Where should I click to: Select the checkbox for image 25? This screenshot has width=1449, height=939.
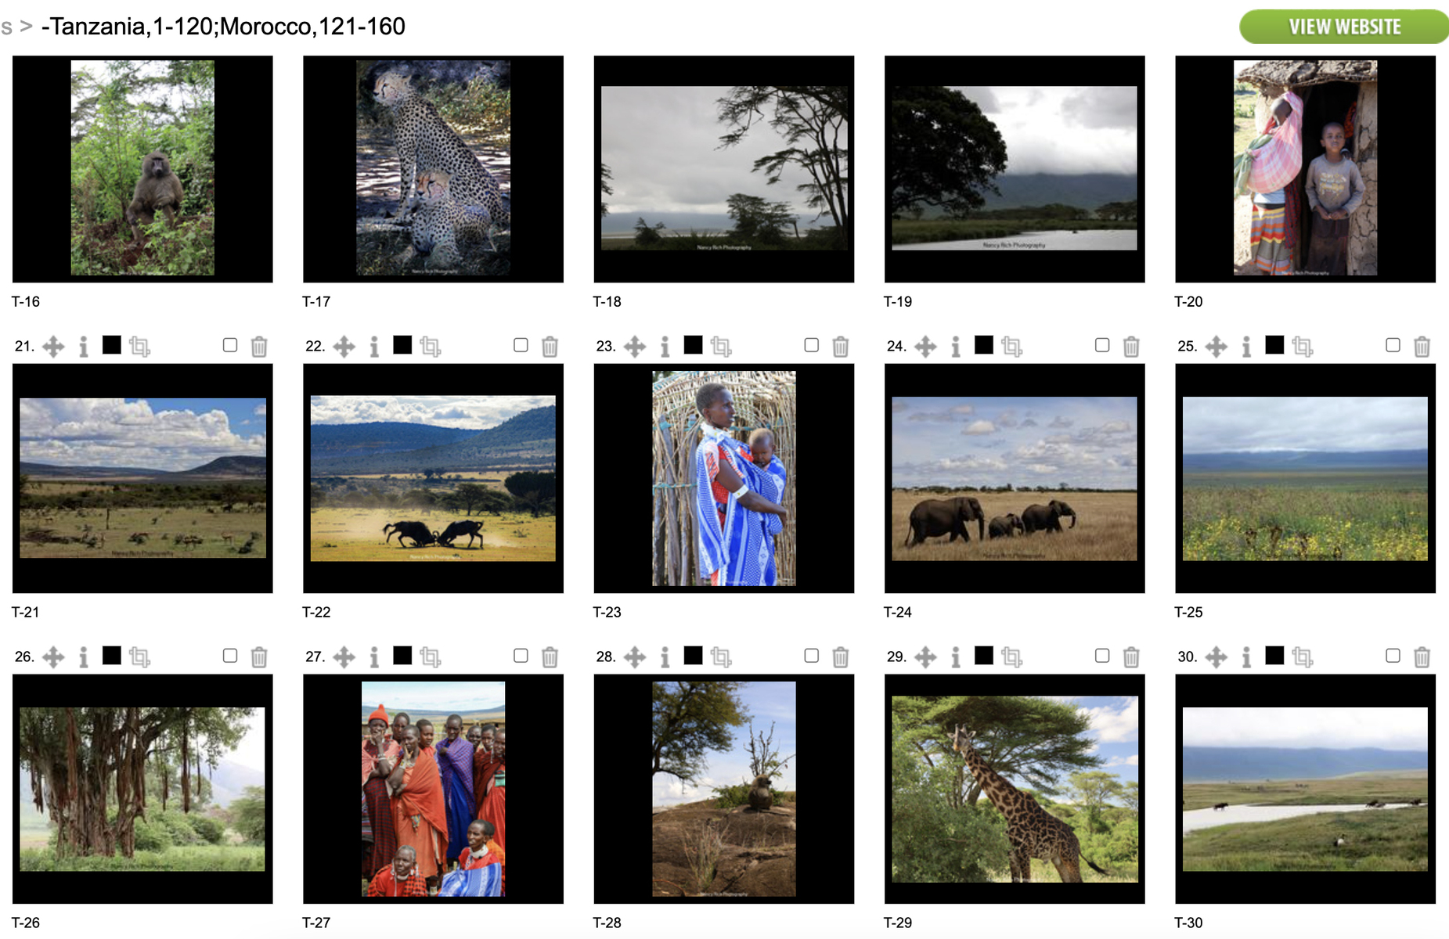pos(1393,345)
